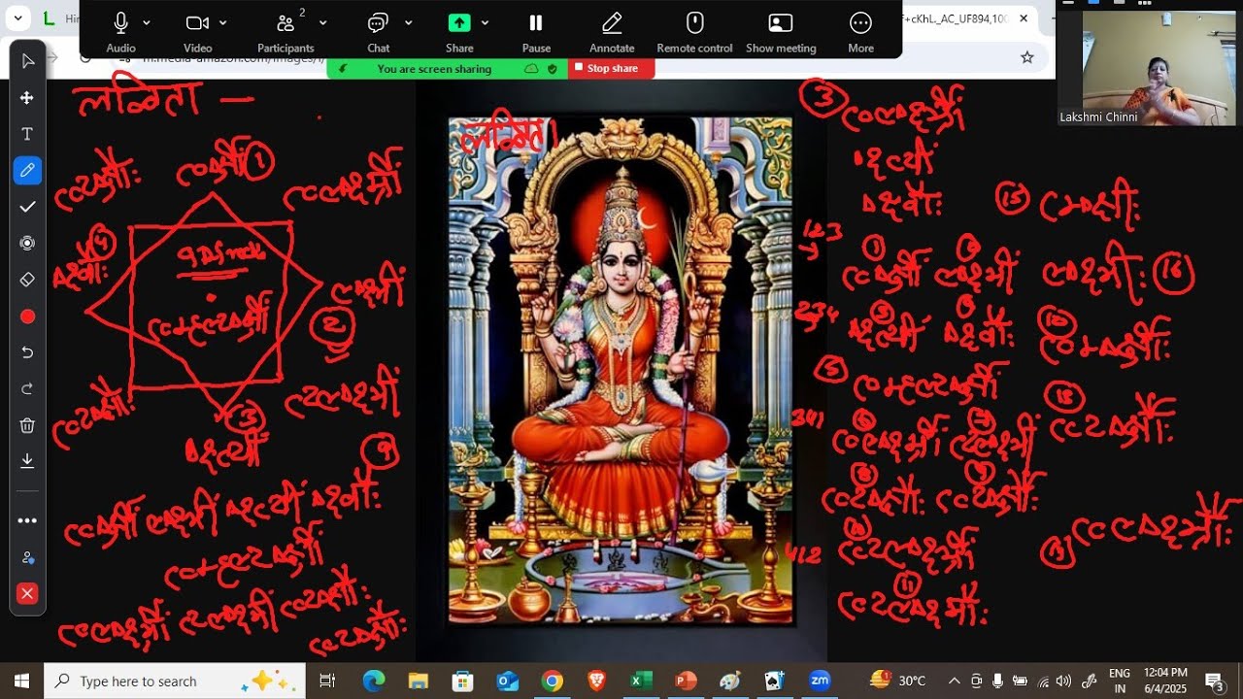
Task: Open Task View on the taskbar
Action: click(x=327, y=681)
